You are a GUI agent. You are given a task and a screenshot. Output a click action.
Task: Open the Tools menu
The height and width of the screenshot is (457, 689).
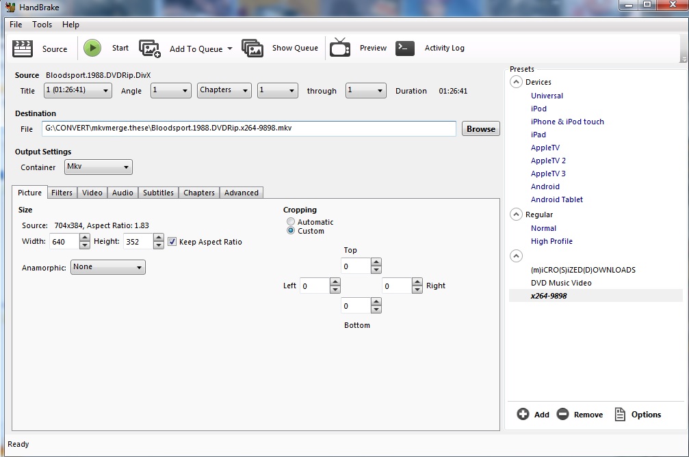coord(42,25)
